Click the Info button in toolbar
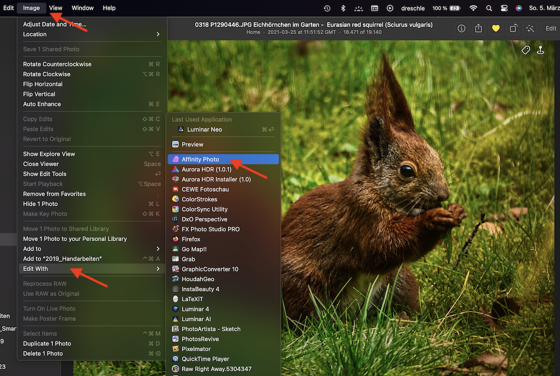Viewport: 560px width, 376px height. [x=462, y=28]
